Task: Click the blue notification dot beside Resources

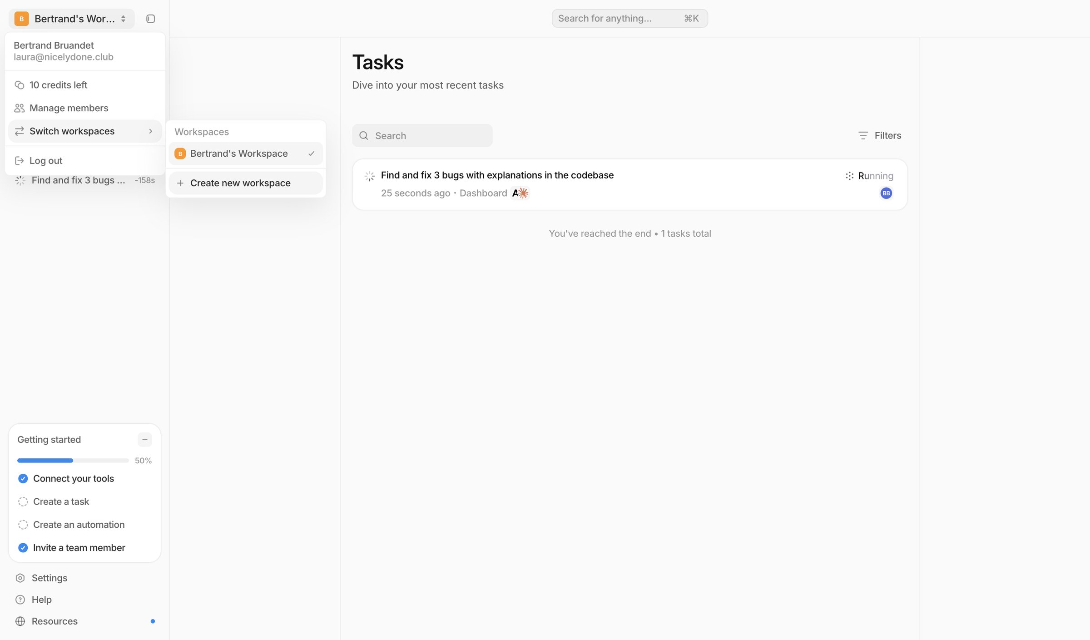Action: pos(153,621)
